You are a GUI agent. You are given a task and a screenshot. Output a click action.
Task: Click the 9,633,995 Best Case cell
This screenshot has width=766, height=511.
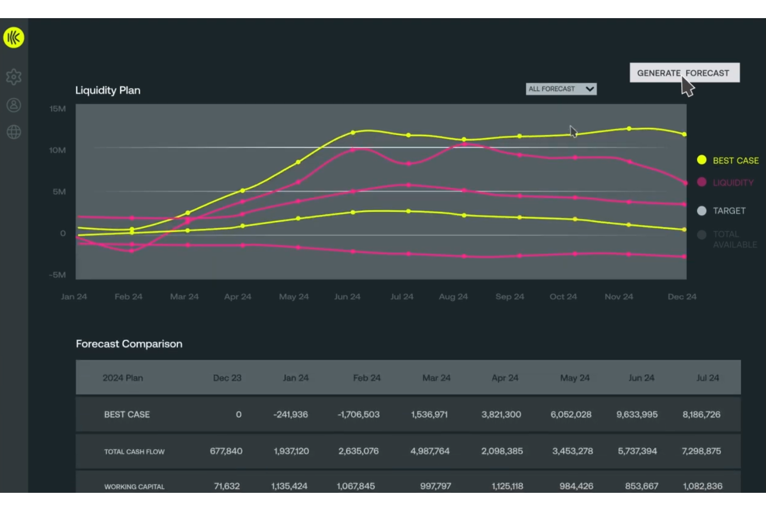coord(637,415)
